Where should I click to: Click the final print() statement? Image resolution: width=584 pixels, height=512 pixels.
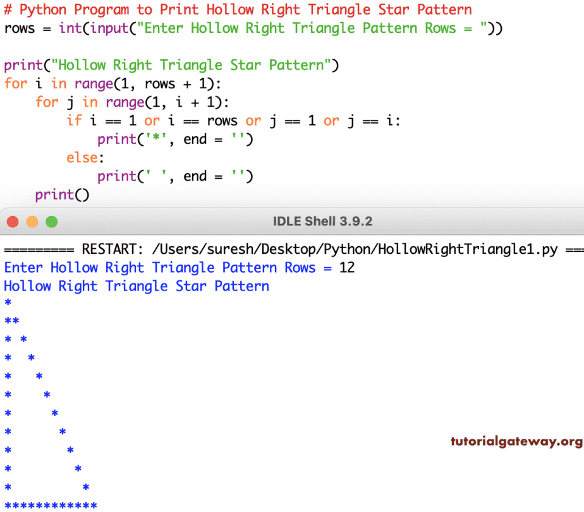pos(61,194)
